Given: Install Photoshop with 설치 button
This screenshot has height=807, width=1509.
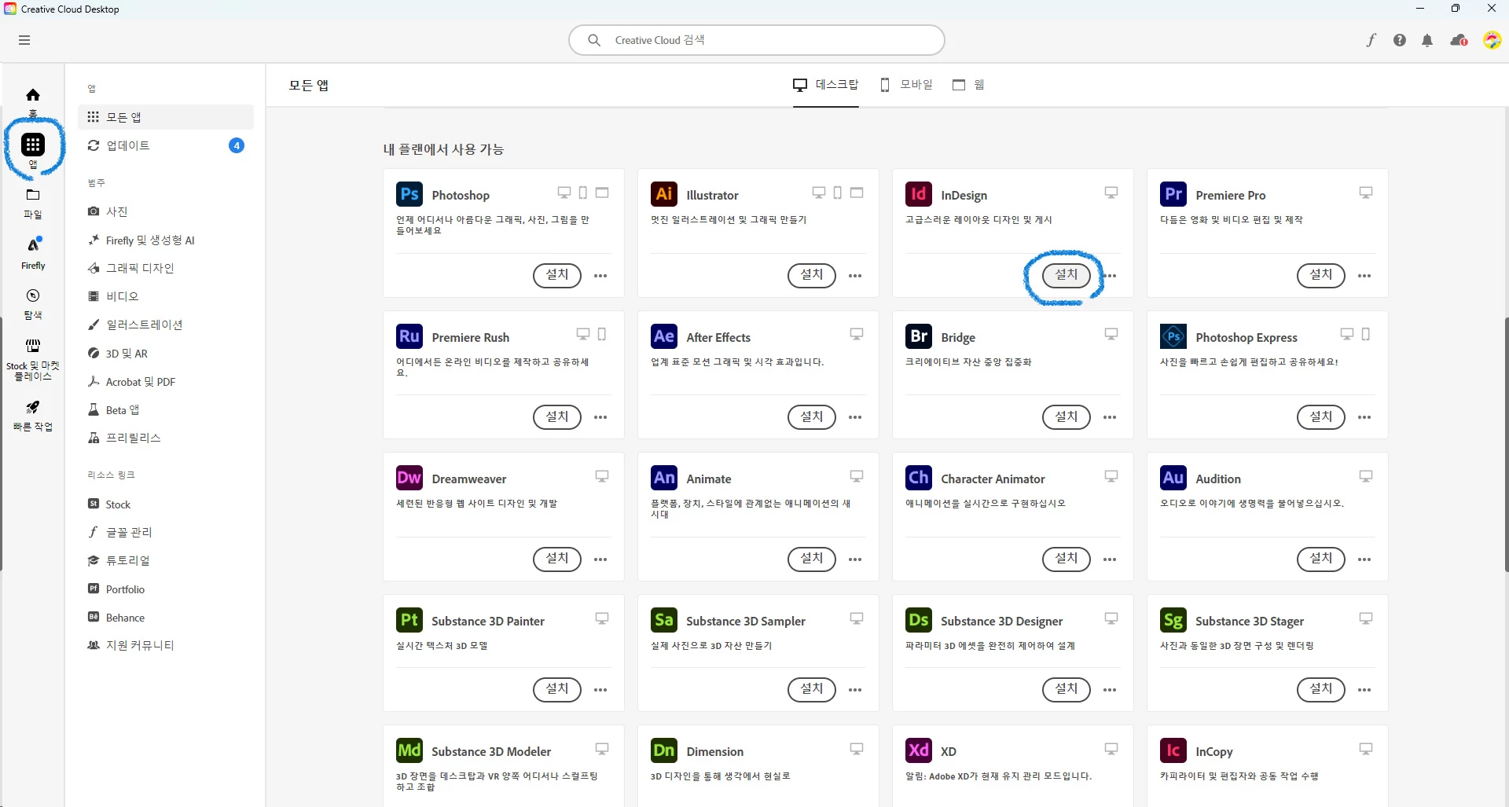Looking at the screenshot, I should (x=557, y=275).
